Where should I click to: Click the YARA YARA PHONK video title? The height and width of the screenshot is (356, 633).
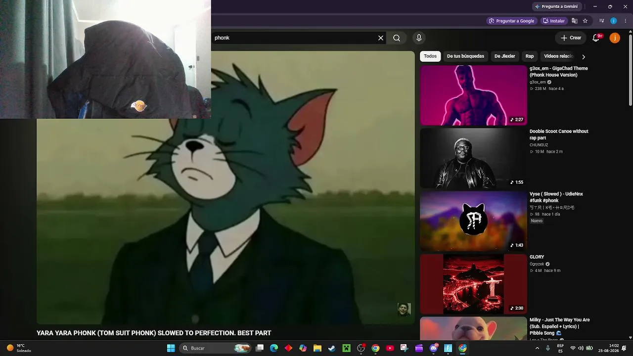[x=154, y=333]
